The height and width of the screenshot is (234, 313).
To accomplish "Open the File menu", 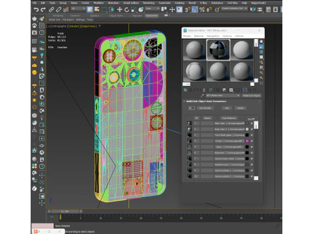I will [35, 3].
